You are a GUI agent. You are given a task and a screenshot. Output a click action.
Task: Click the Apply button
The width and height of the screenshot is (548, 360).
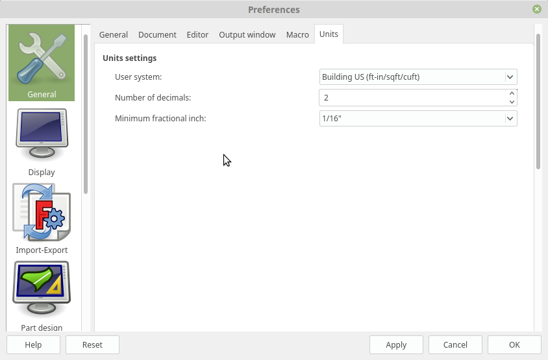(x=396, y=344)
